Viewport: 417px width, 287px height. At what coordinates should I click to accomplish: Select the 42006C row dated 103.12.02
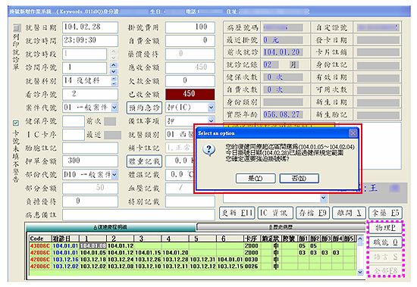[x=193, y=267]
